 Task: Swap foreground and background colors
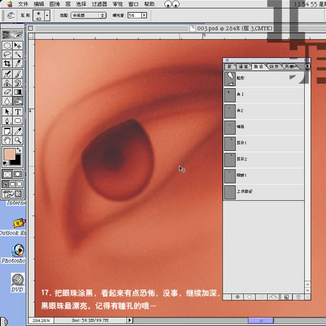click(x=19, y=150)
